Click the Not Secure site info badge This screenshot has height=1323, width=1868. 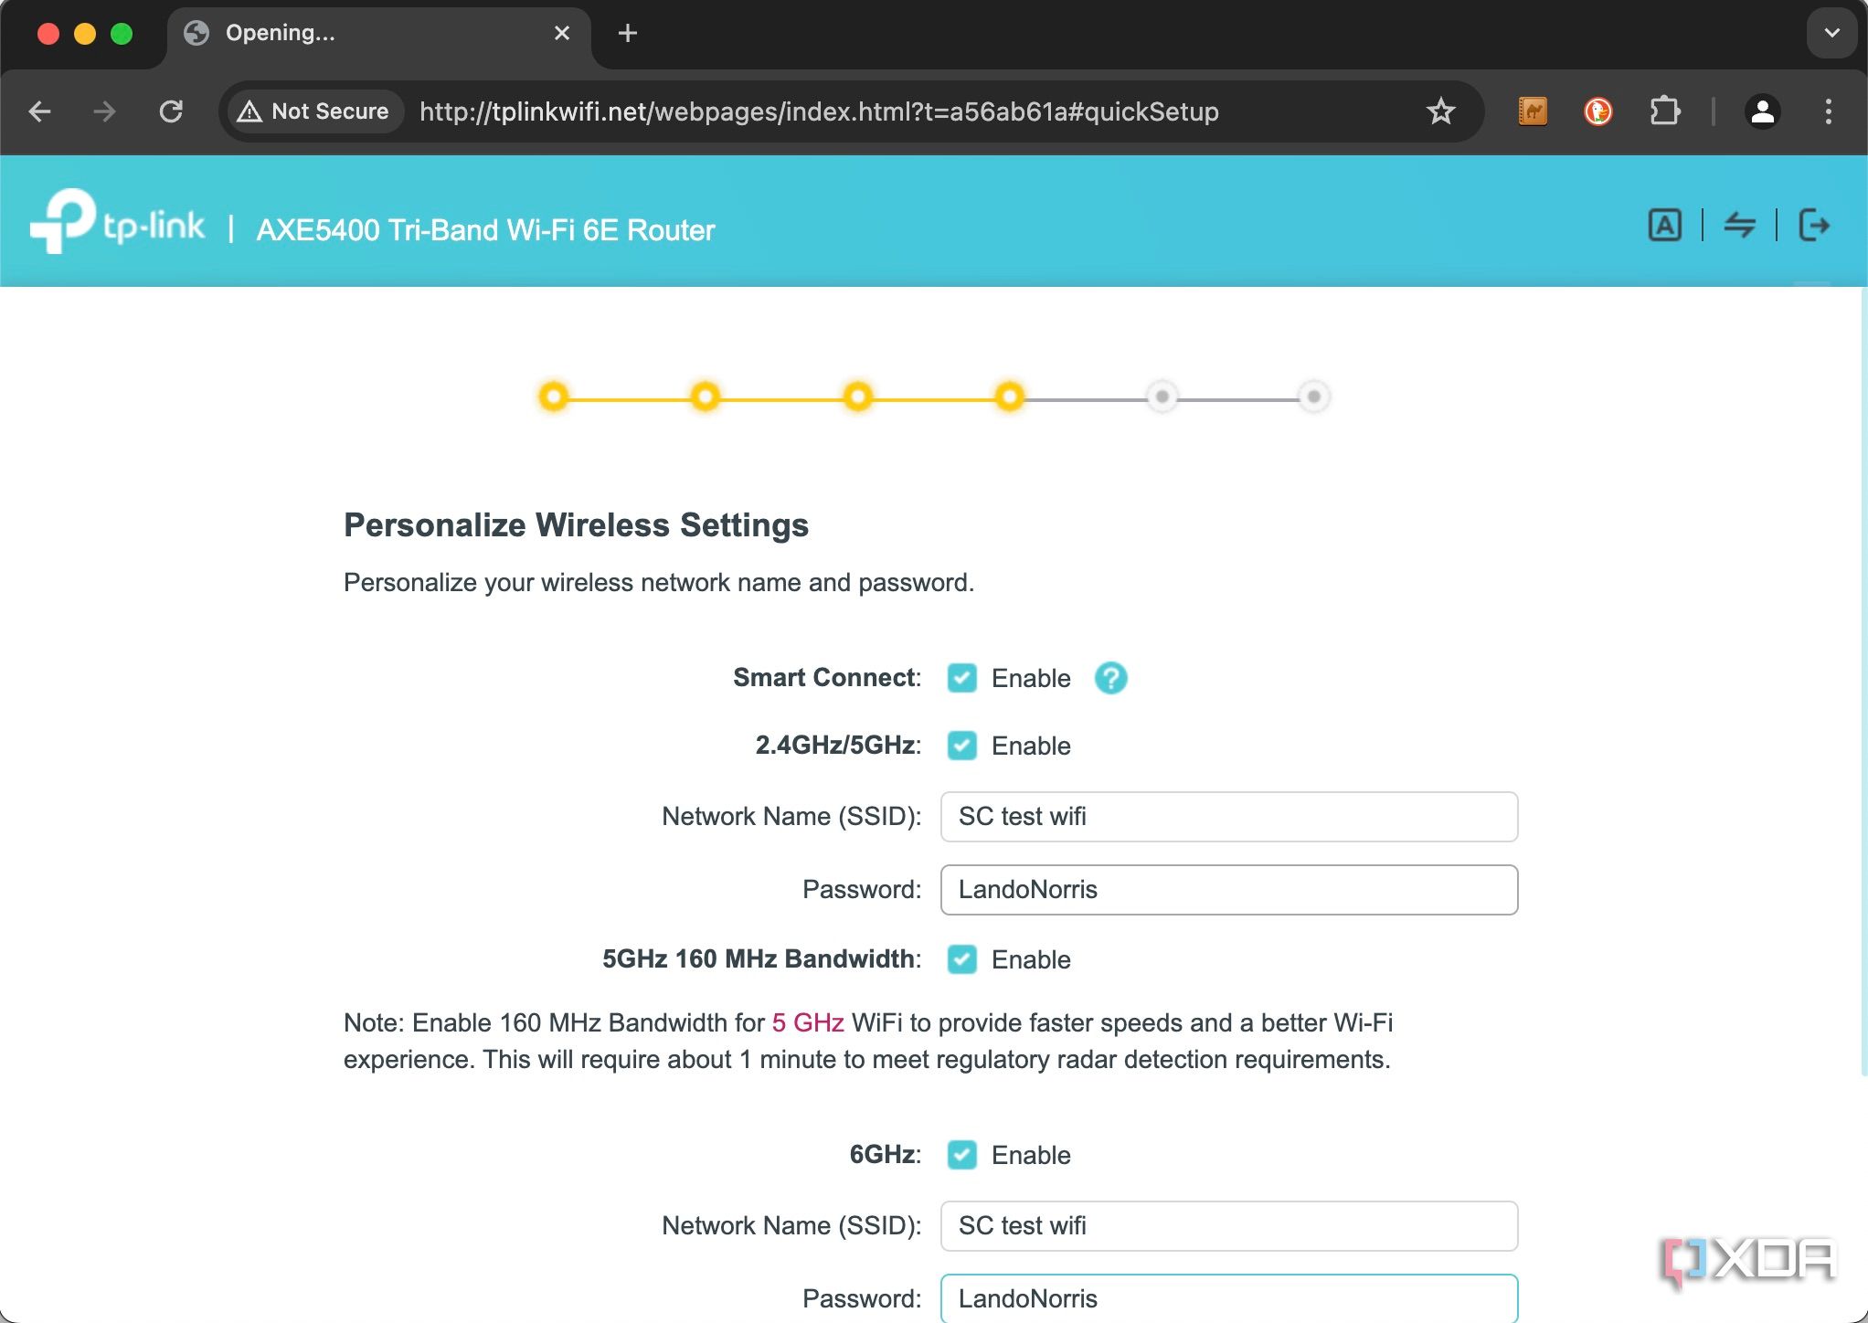313,111
